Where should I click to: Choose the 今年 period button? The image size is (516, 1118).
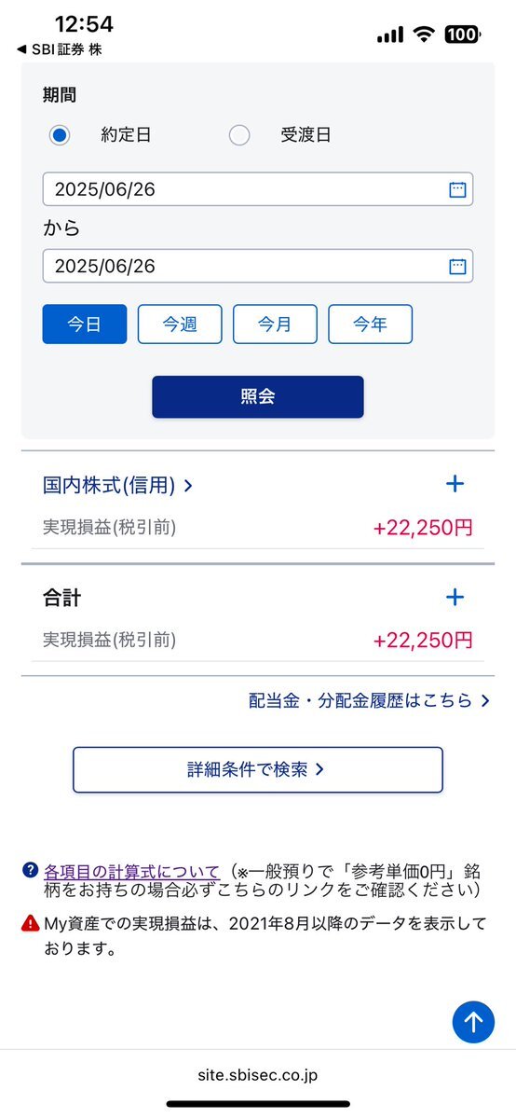pyautogui.click(x=370, y=324)
